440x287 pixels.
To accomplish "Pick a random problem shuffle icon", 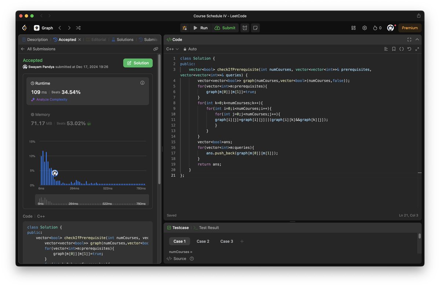I will point(78,28).
